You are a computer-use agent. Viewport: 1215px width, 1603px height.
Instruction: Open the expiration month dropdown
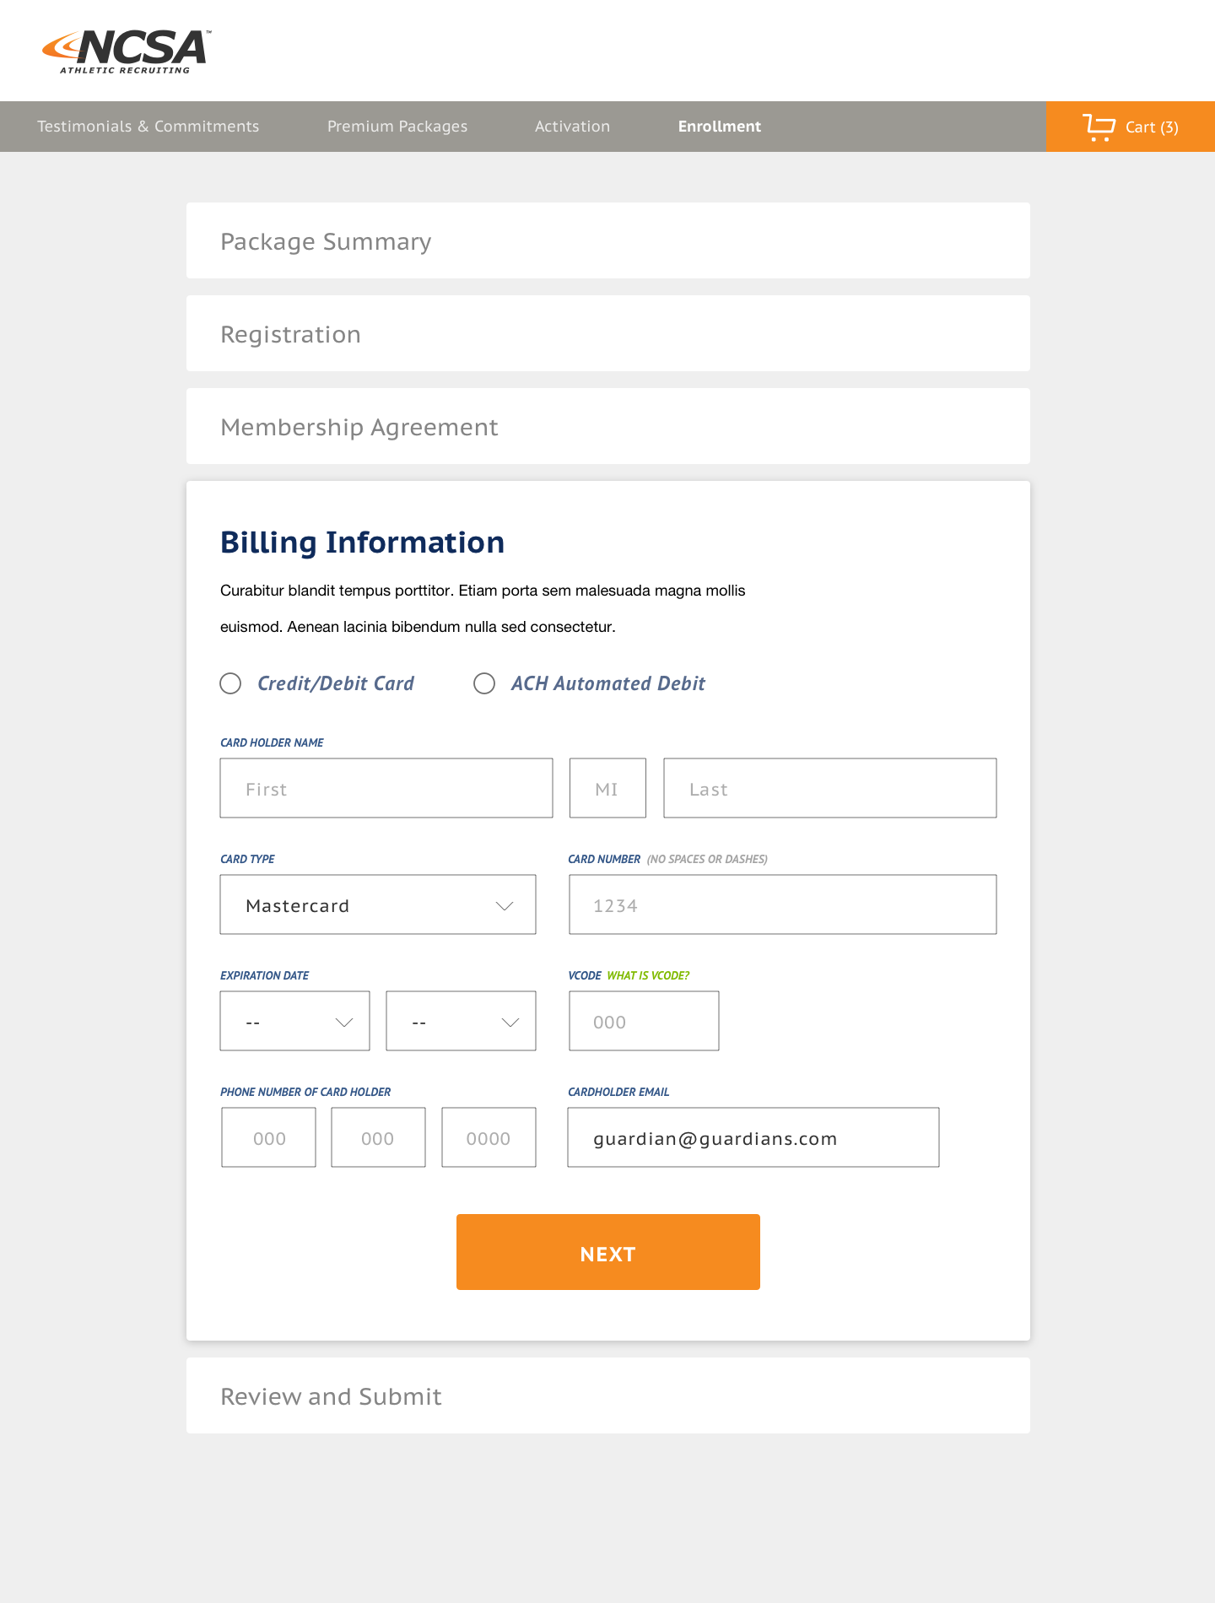pos(294,1021)
